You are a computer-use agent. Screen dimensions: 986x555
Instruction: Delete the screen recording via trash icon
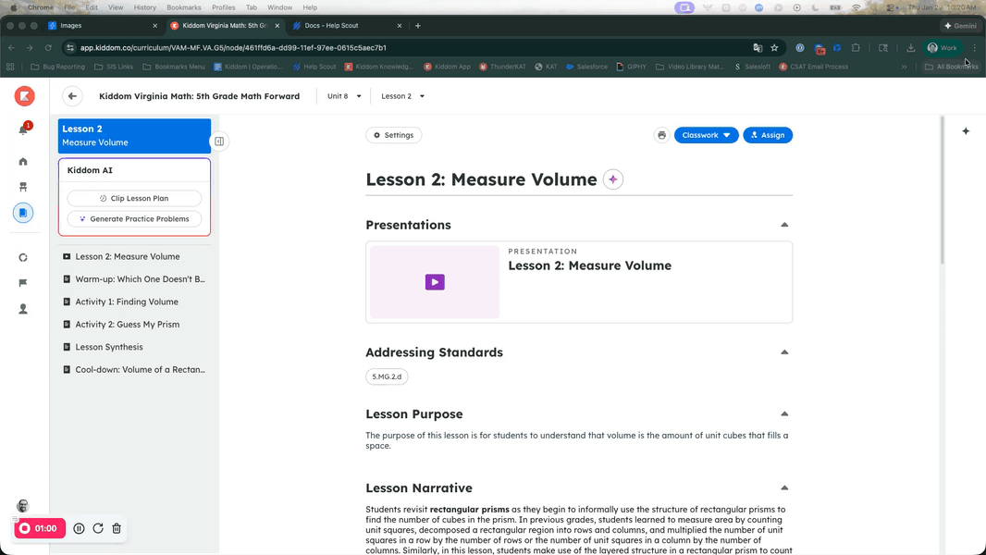[117, 528]
